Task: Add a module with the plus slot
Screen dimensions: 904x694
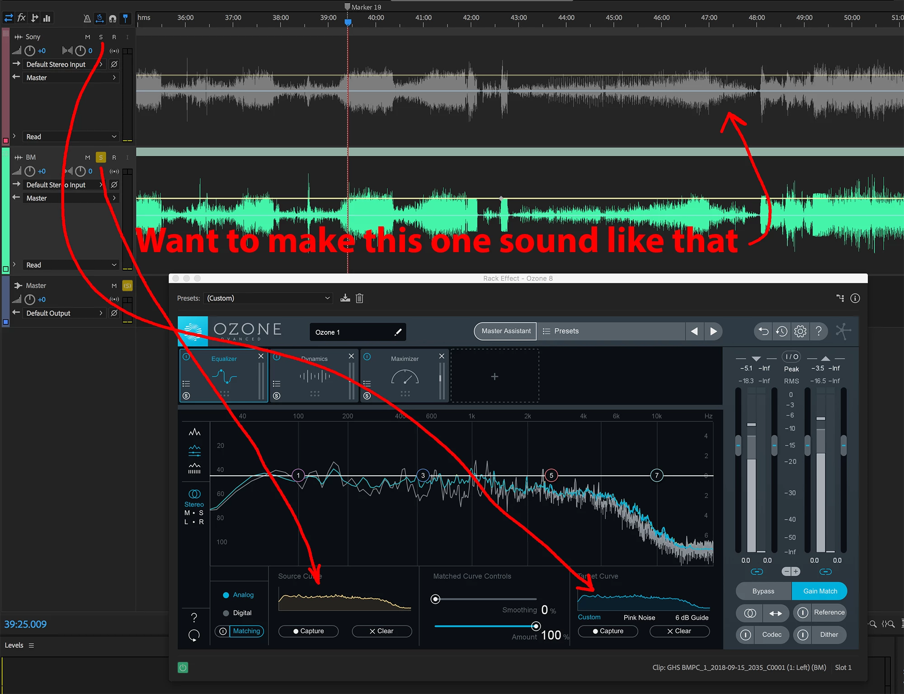Action: click(x=494, y=376)
